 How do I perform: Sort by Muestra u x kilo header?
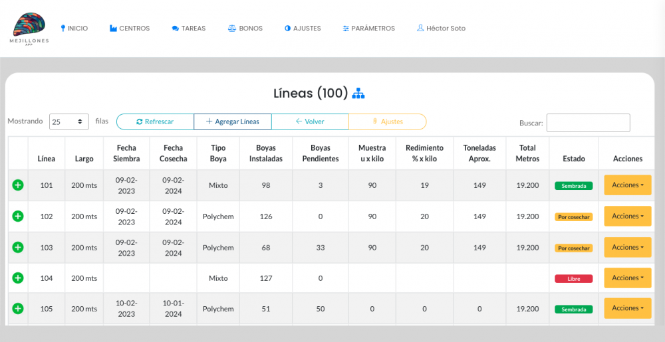[x=372, y=153]
